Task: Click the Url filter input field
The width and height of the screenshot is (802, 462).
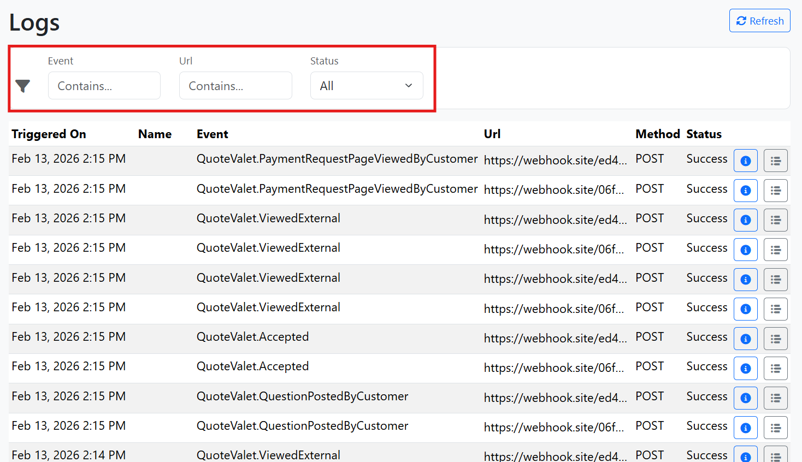Action: (235, 86)
